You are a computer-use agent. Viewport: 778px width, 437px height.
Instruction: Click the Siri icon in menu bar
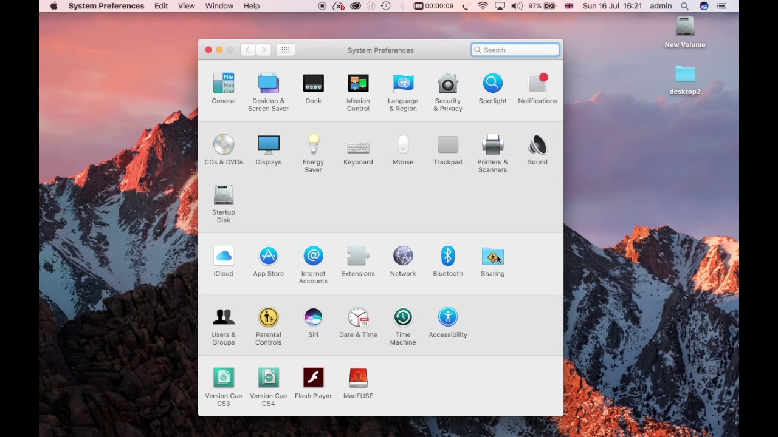point(704,6)
